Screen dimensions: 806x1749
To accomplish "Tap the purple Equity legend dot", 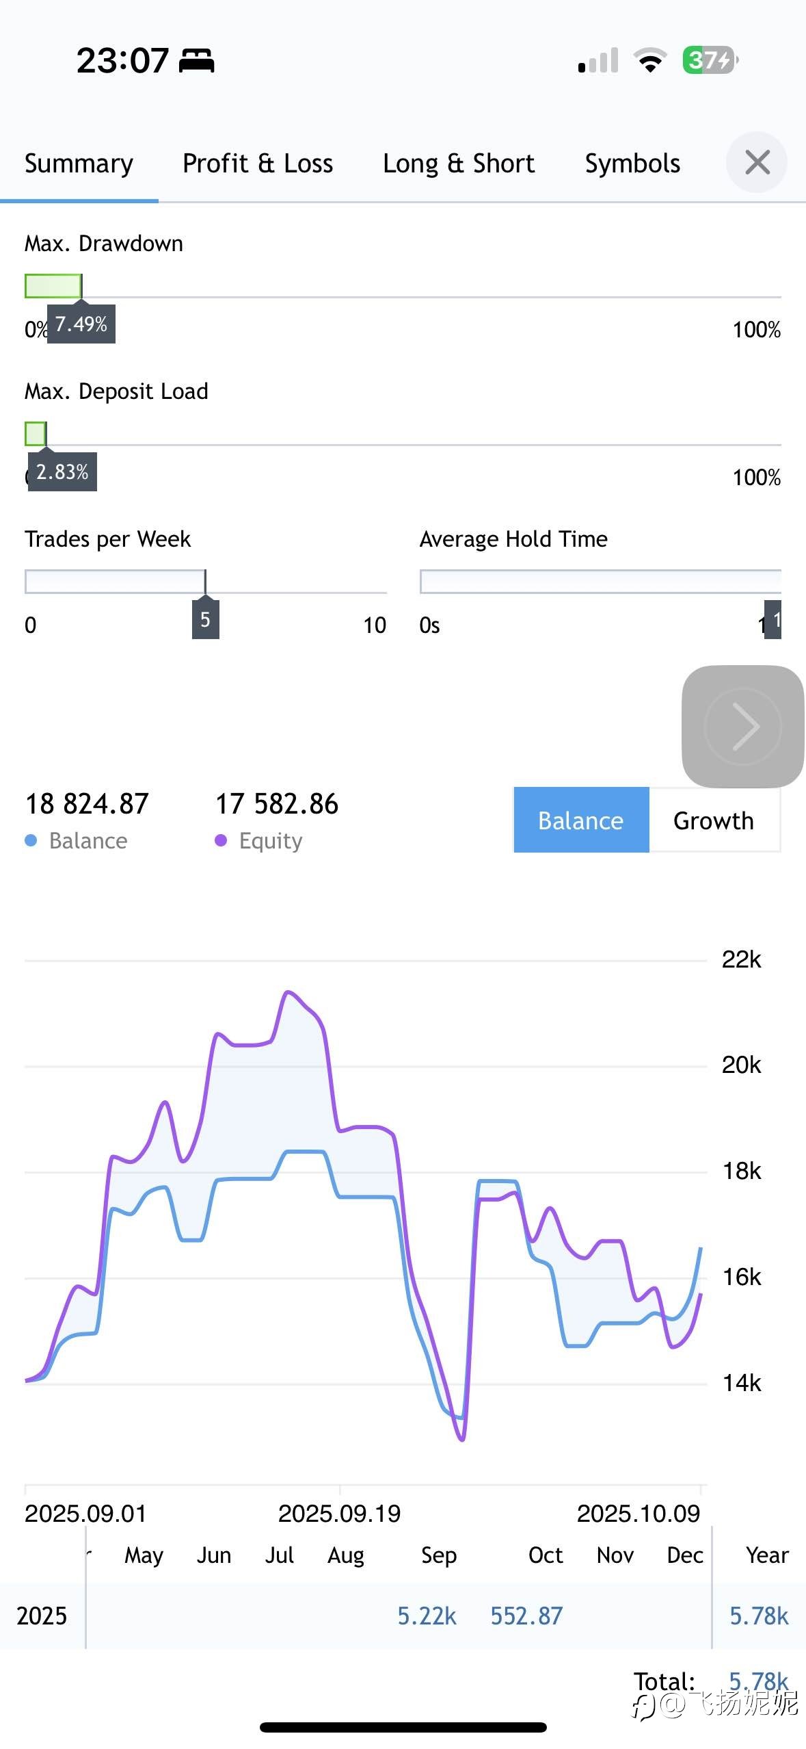I will [221, 840].
